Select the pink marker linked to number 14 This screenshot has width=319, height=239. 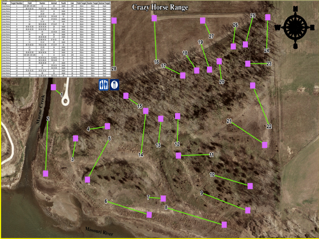tap(146, 111)
